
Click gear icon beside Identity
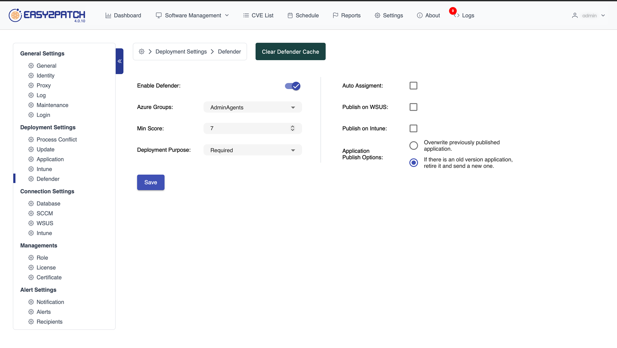(31, 75)
